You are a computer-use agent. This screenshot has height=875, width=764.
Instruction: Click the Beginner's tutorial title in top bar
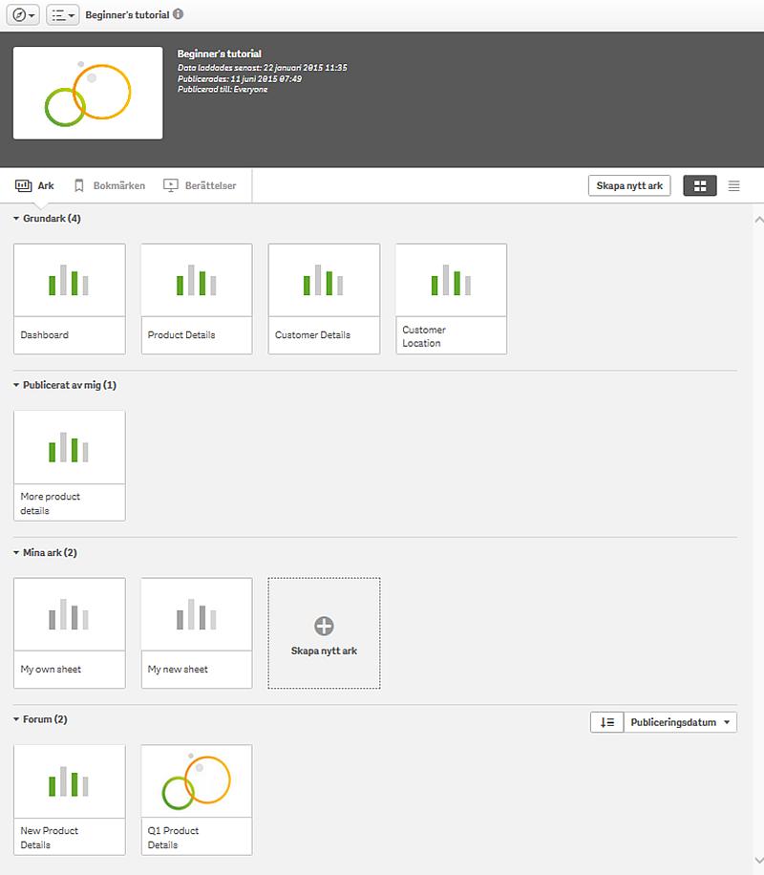point(127,15)
